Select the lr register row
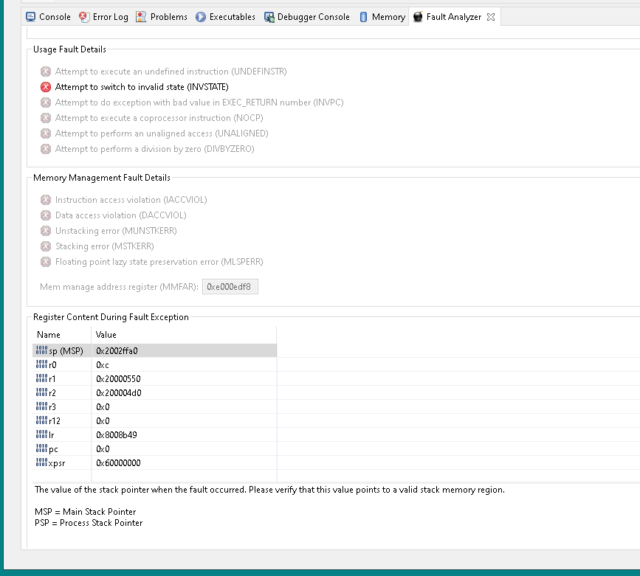Image resolution: width=640 pixels, height=576 pixels. point(154,435)
